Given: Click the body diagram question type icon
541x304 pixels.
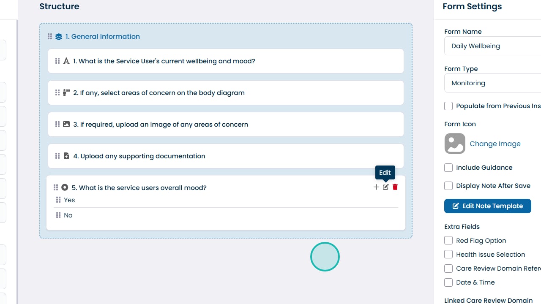Looking at the screenshot, I should (66, 92).
